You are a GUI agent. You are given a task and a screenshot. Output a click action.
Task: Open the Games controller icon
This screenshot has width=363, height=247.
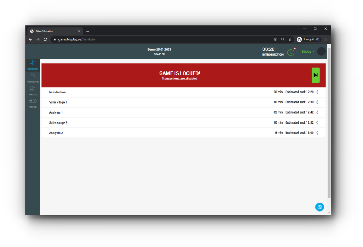33,101
